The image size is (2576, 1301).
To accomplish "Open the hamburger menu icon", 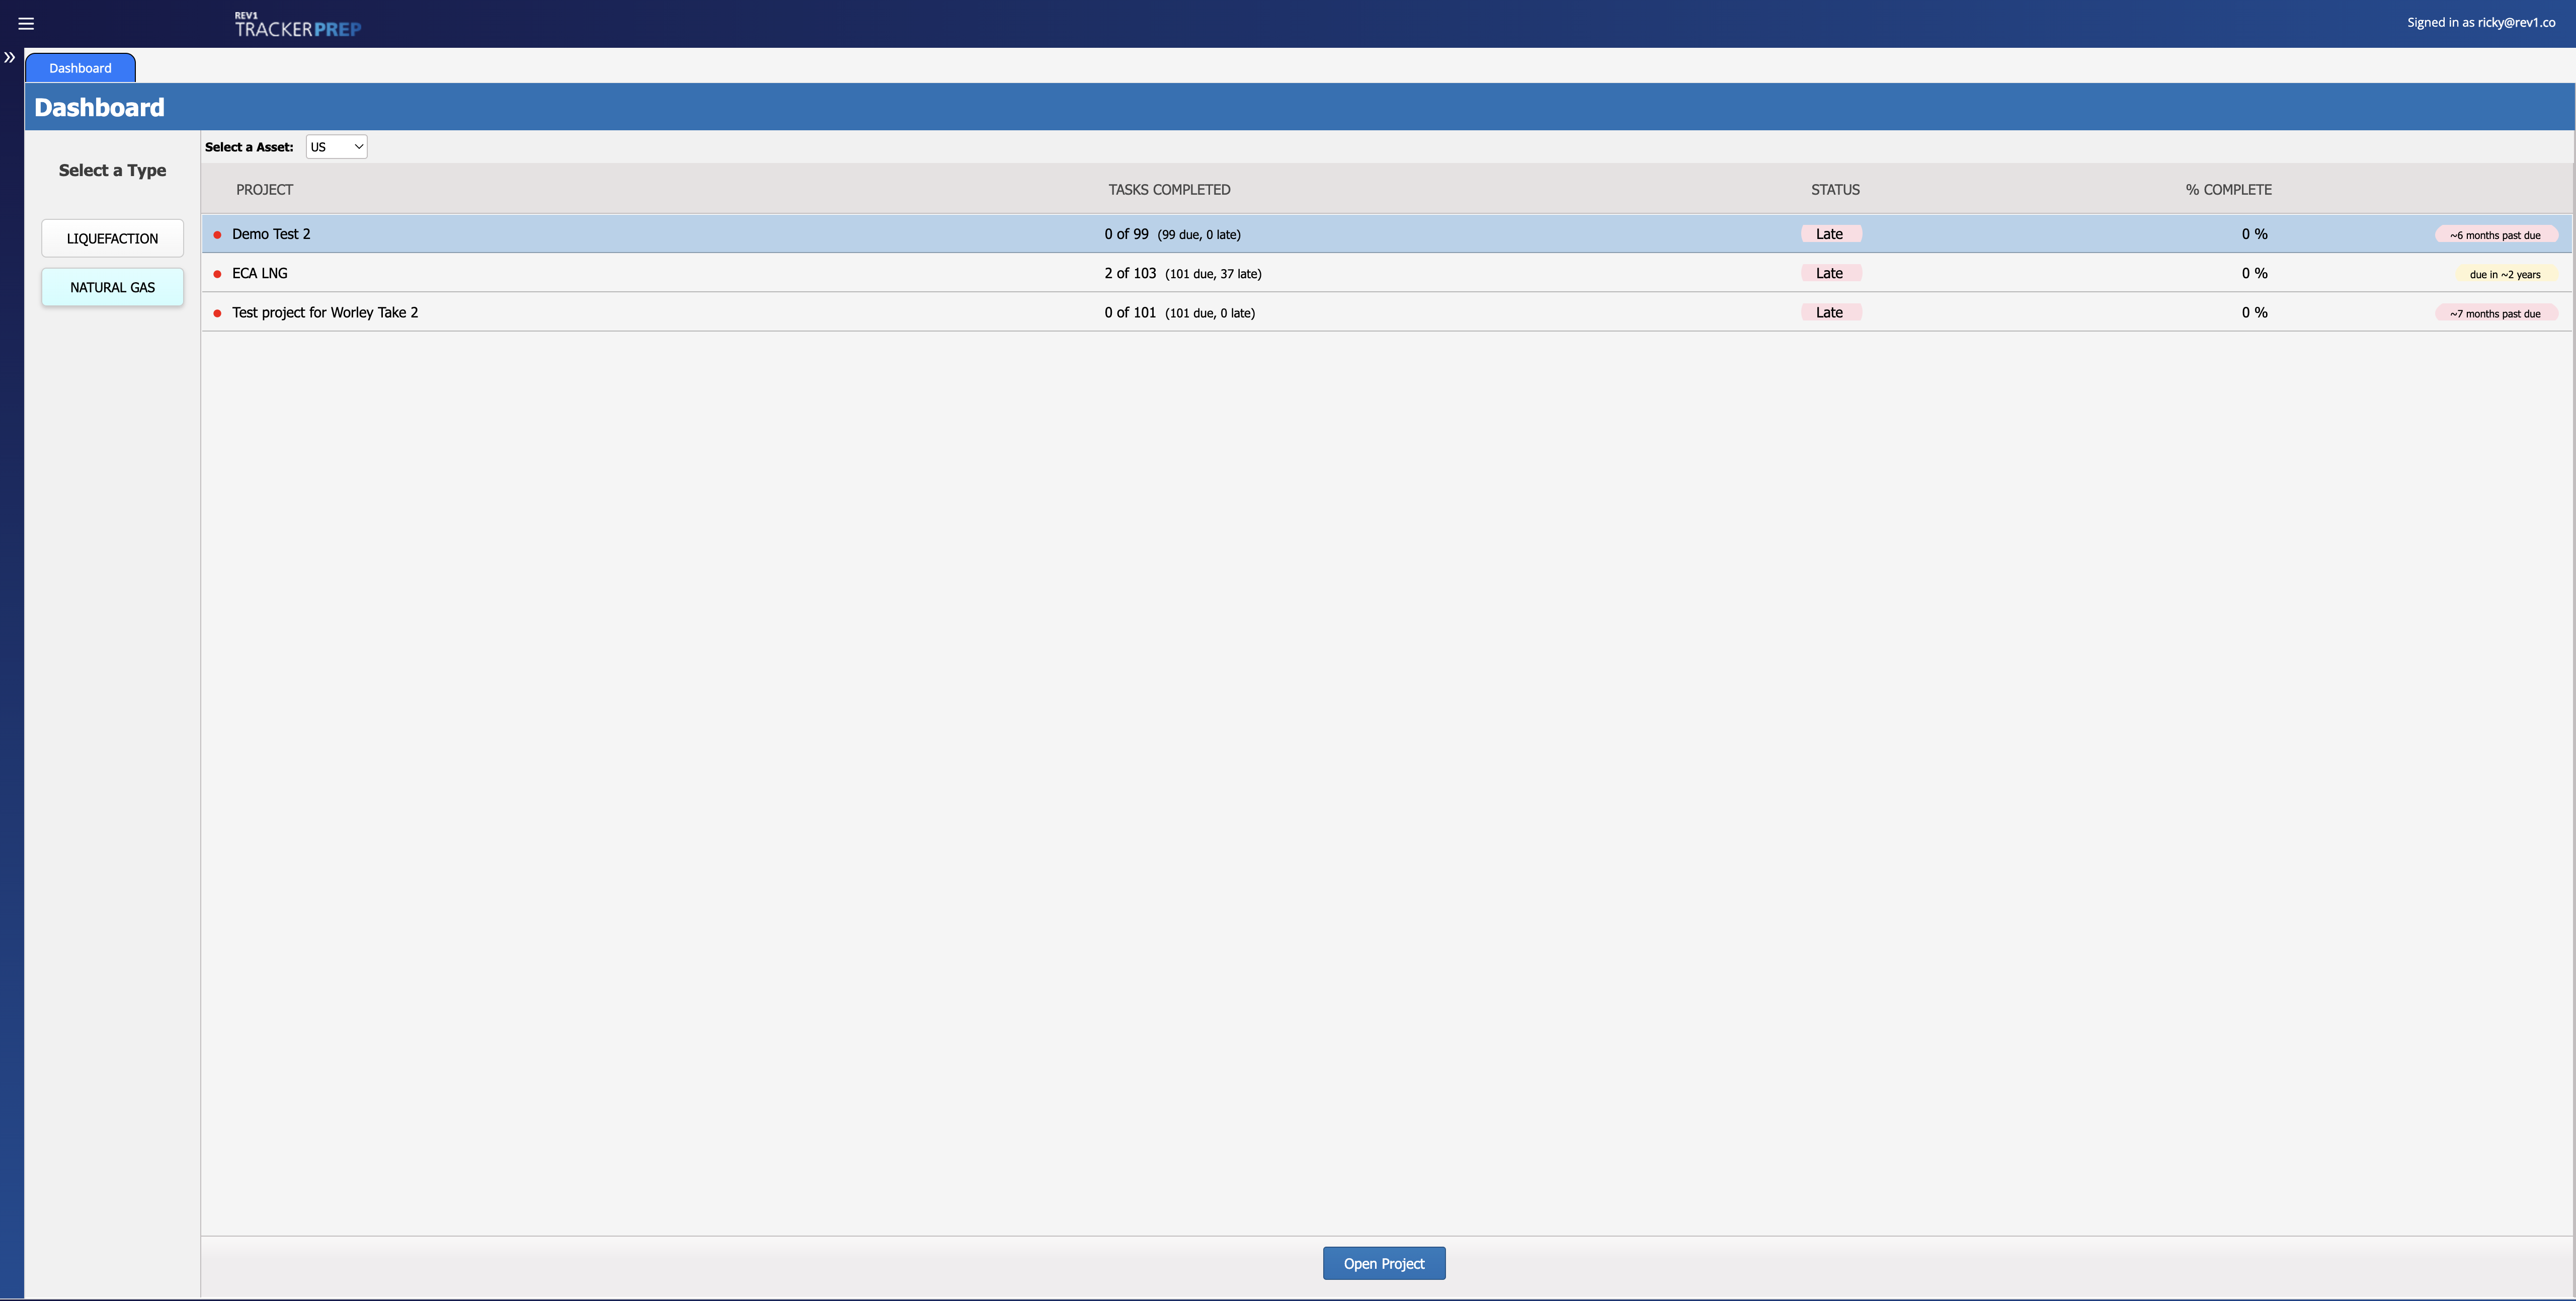I will tap(26, 23).
